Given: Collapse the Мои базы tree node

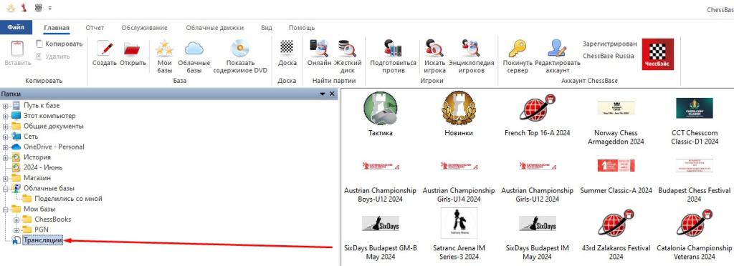Looking at the screenshot, I should point(5,209).
